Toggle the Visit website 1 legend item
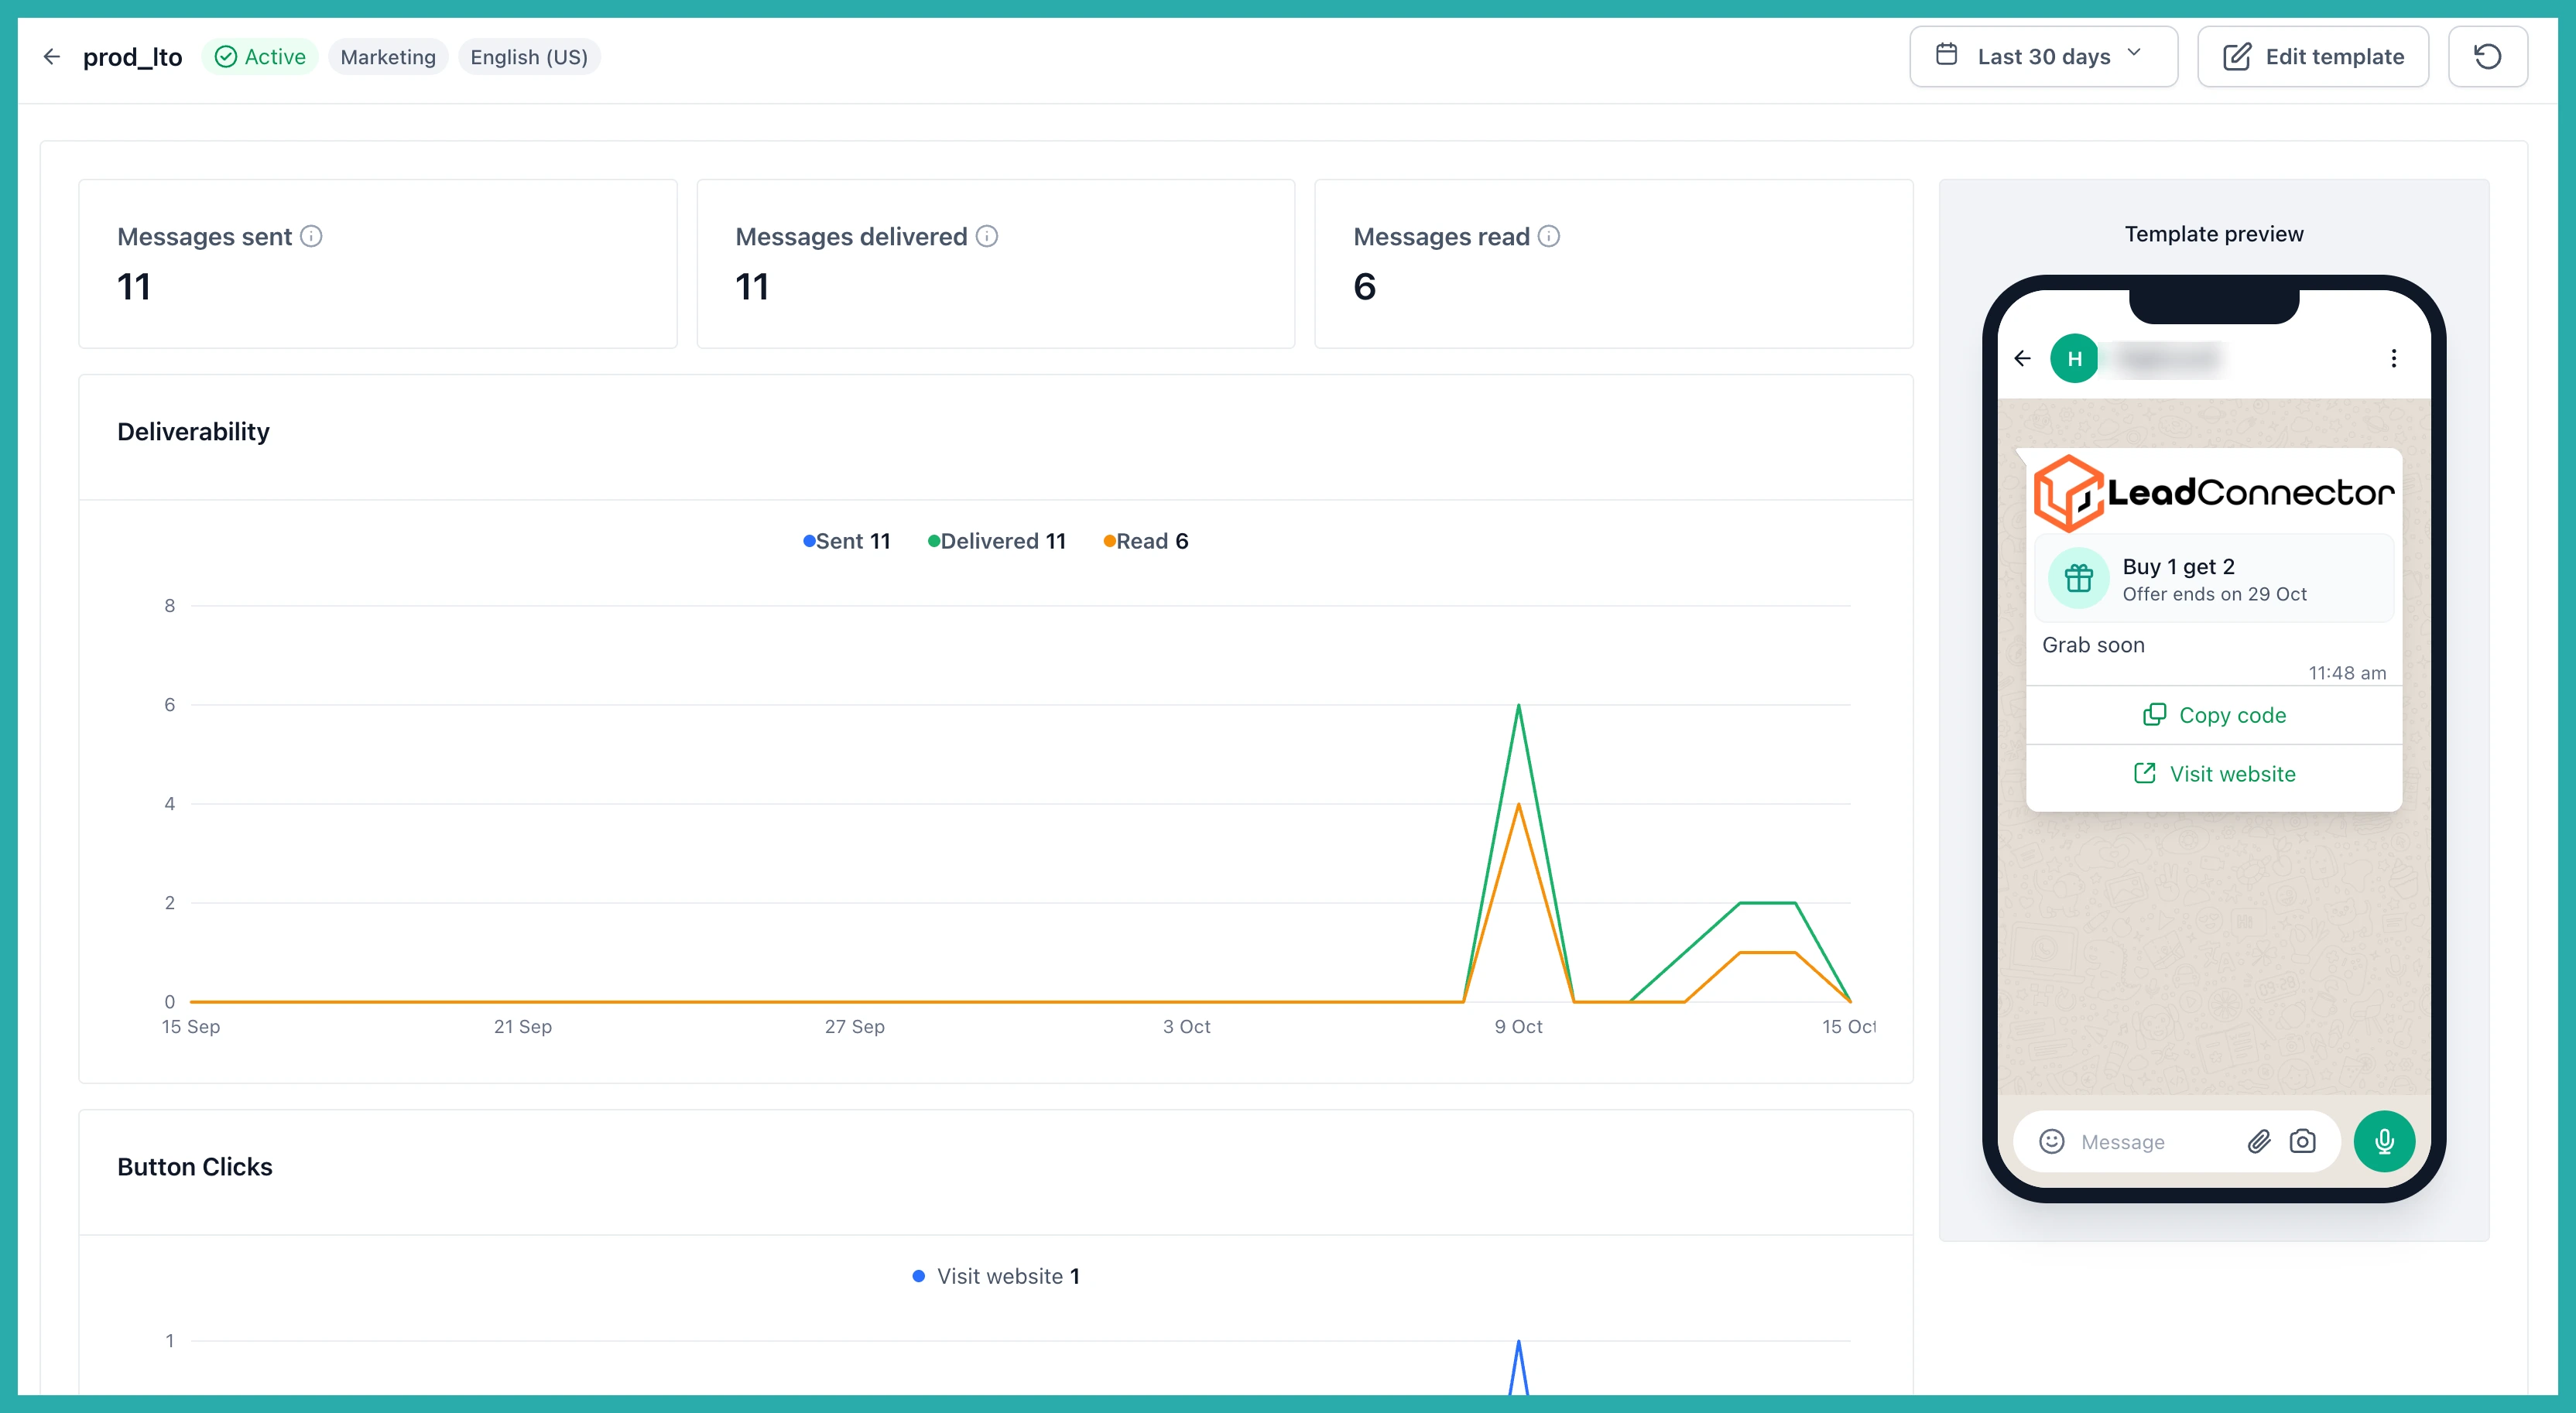 996,1276
